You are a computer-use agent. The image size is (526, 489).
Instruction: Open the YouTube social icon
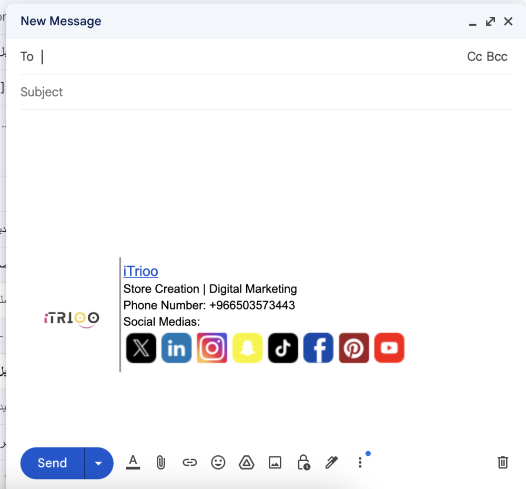point(389,348)
